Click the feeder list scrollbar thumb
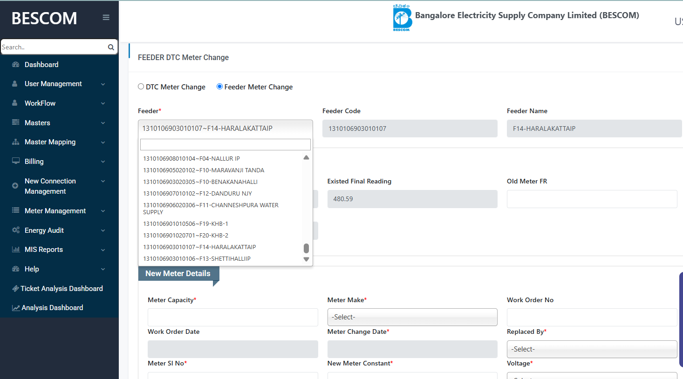Image resolution: width=683 pixels, height=379 pixels. [x=306, y=248]
